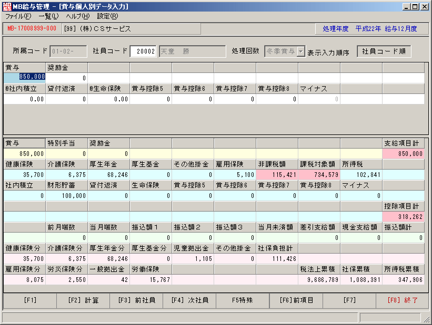Click the 支給項目計 total 850,000

pos(403,154)
